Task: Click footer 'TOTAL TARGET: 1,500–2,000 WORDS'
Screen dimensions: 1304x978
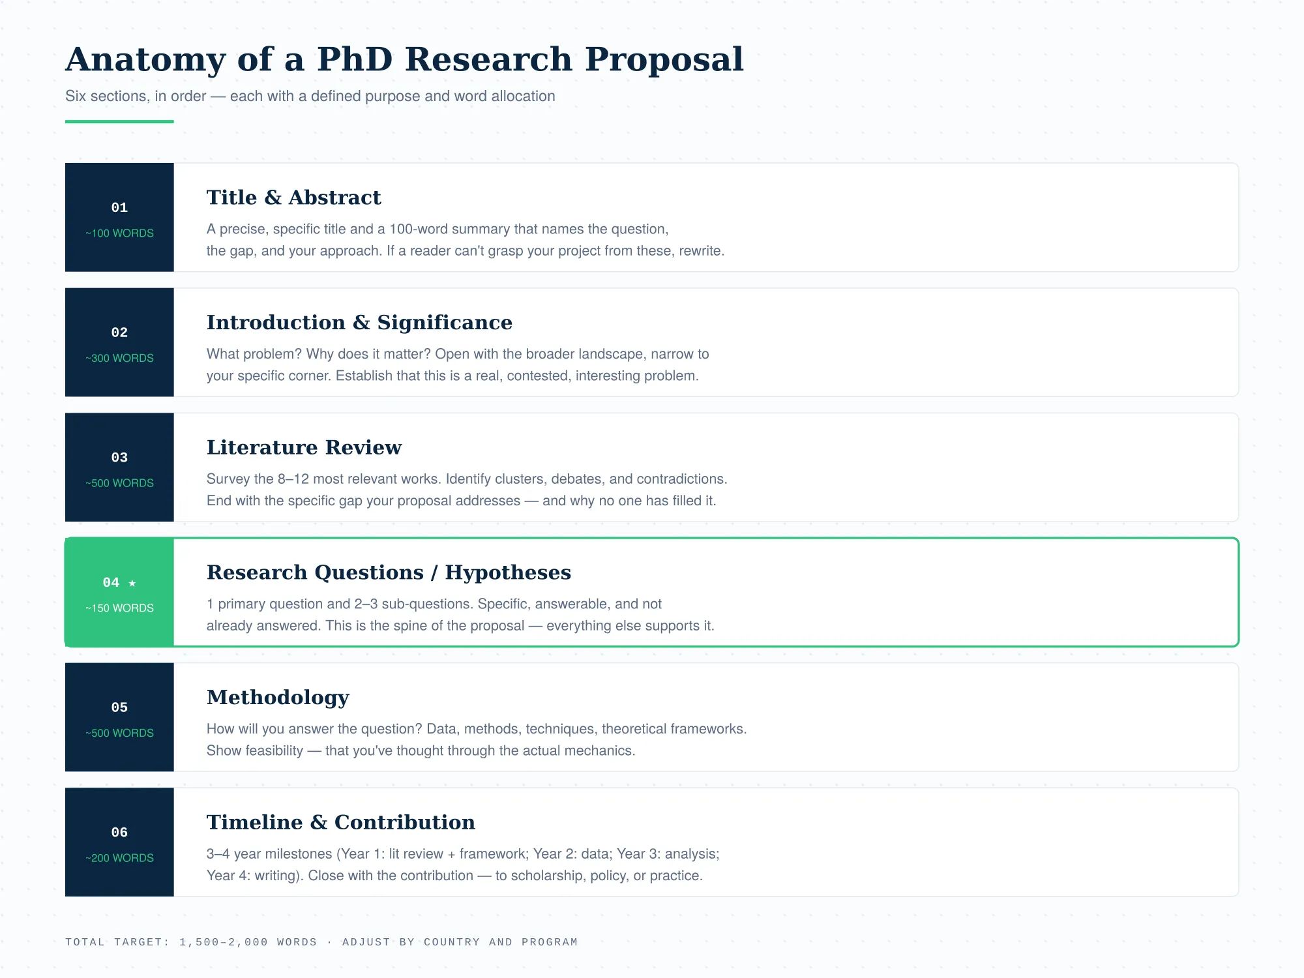Action: 191,942
